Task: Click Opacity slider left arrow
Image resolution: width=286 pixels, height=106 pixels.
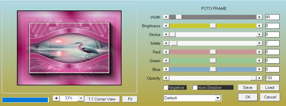Action: [x=166, y=78]
